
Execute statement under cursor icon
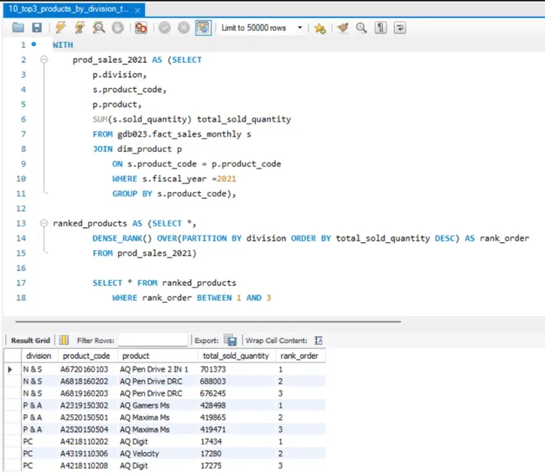80,28
